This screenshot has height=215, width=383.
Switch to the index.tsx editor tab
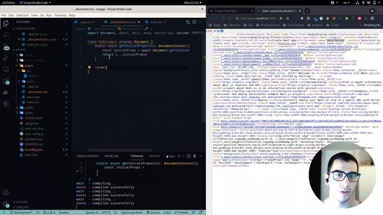click(156, 22)
